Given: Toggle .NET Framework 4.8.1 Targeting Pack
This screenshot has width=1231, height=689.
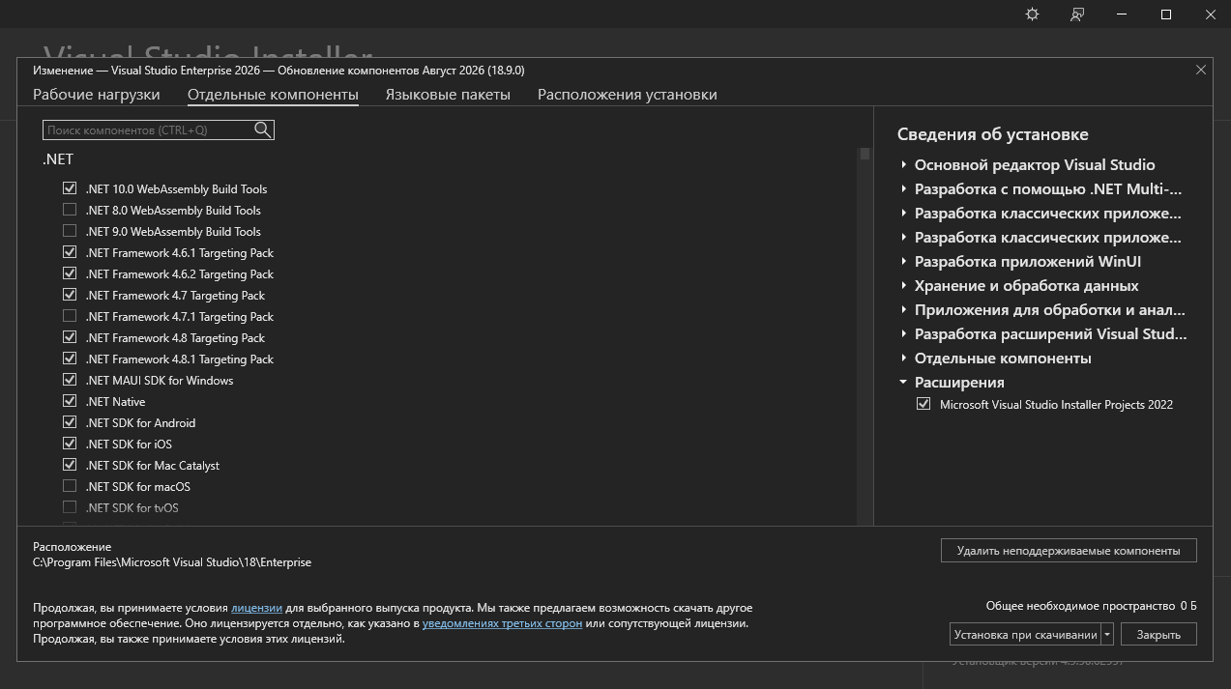Looking at the screenshot, I should coord(70,359).
